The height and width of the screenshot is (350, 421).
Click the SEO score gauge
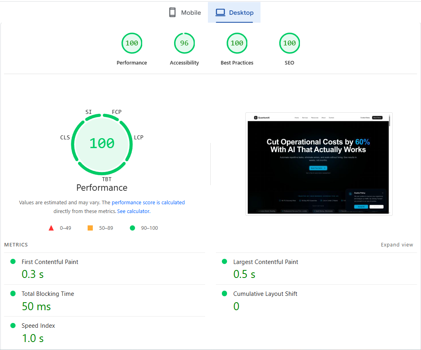coord(290,43)
